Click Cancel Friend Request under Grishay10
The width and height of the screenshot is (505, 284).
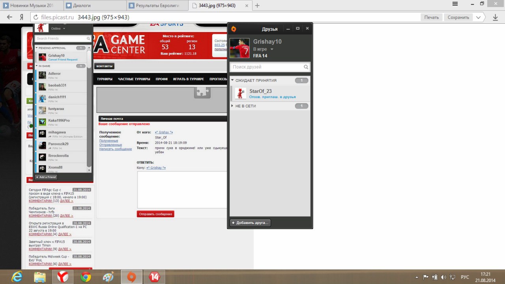(63, 60)
